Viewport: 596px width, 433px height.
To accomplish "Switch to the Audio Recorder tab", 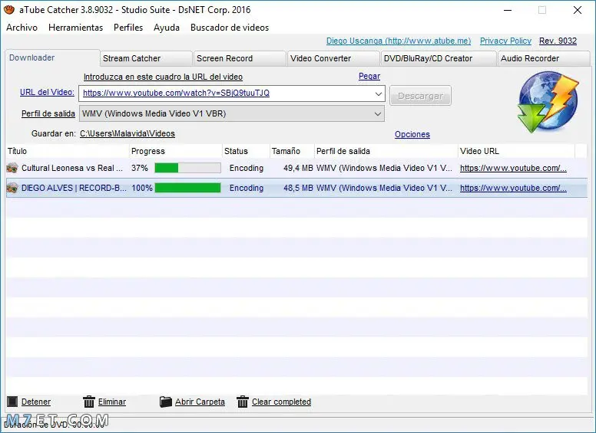I will [544, 58].
